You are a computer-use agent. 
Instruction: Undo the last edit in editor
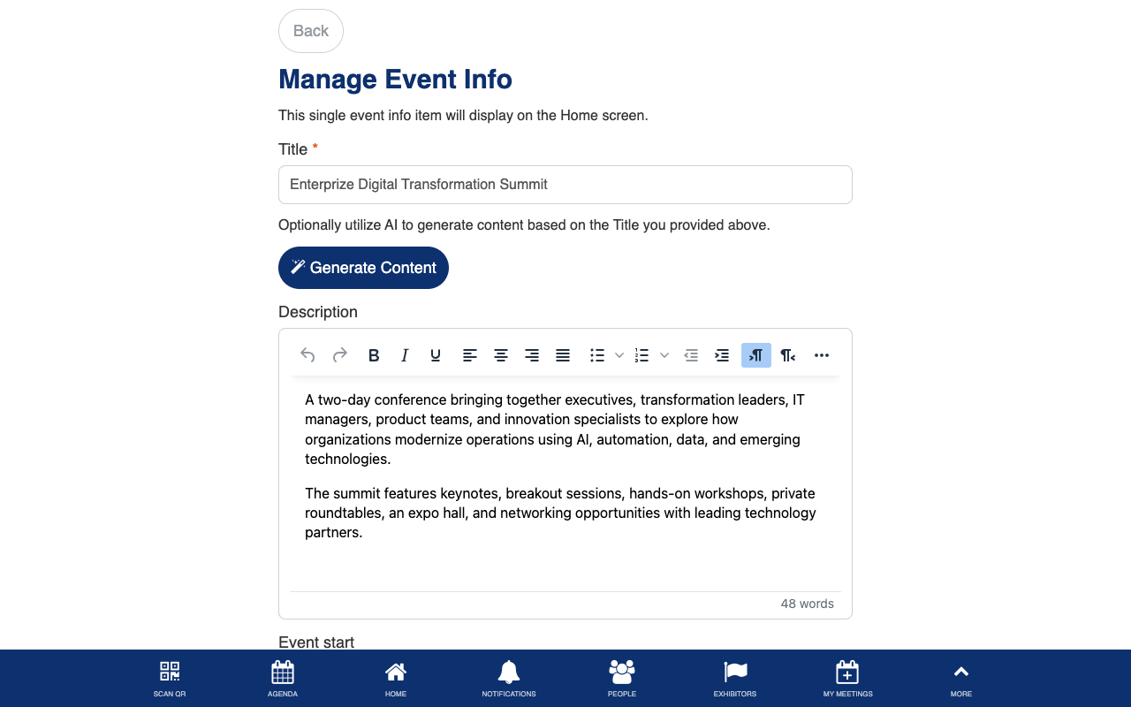(x=307, y=355)
